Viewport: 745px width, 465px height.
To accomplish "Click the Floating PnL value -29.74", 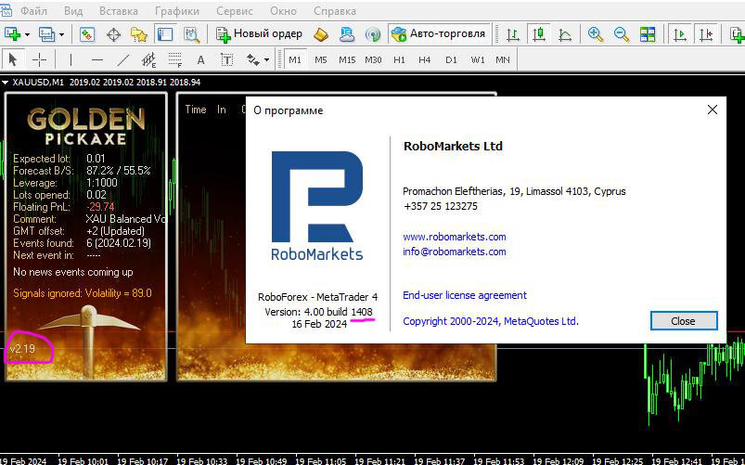I will (x=100, y=207).
